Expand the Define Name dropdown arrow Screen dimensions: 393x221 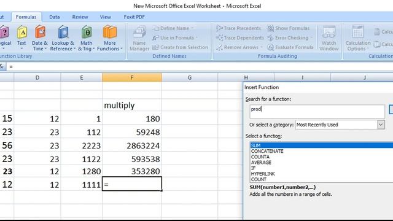click(x=192, y=28)
